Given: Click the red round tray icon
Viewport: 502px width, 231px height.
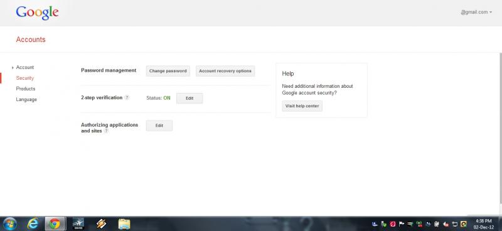Looking at the screenshot, I should point(393,224).
